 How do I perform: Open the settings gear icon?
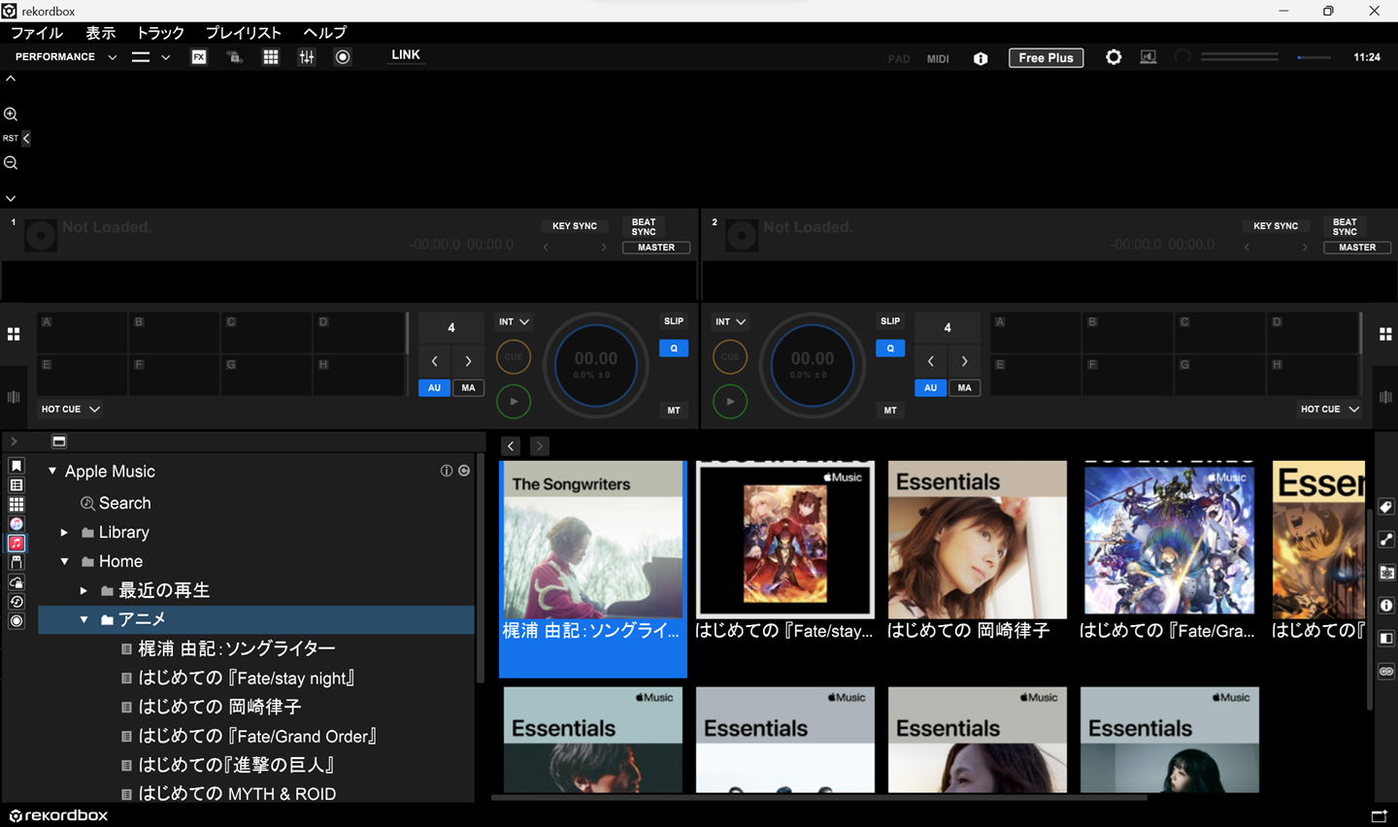click(1114, 57)
